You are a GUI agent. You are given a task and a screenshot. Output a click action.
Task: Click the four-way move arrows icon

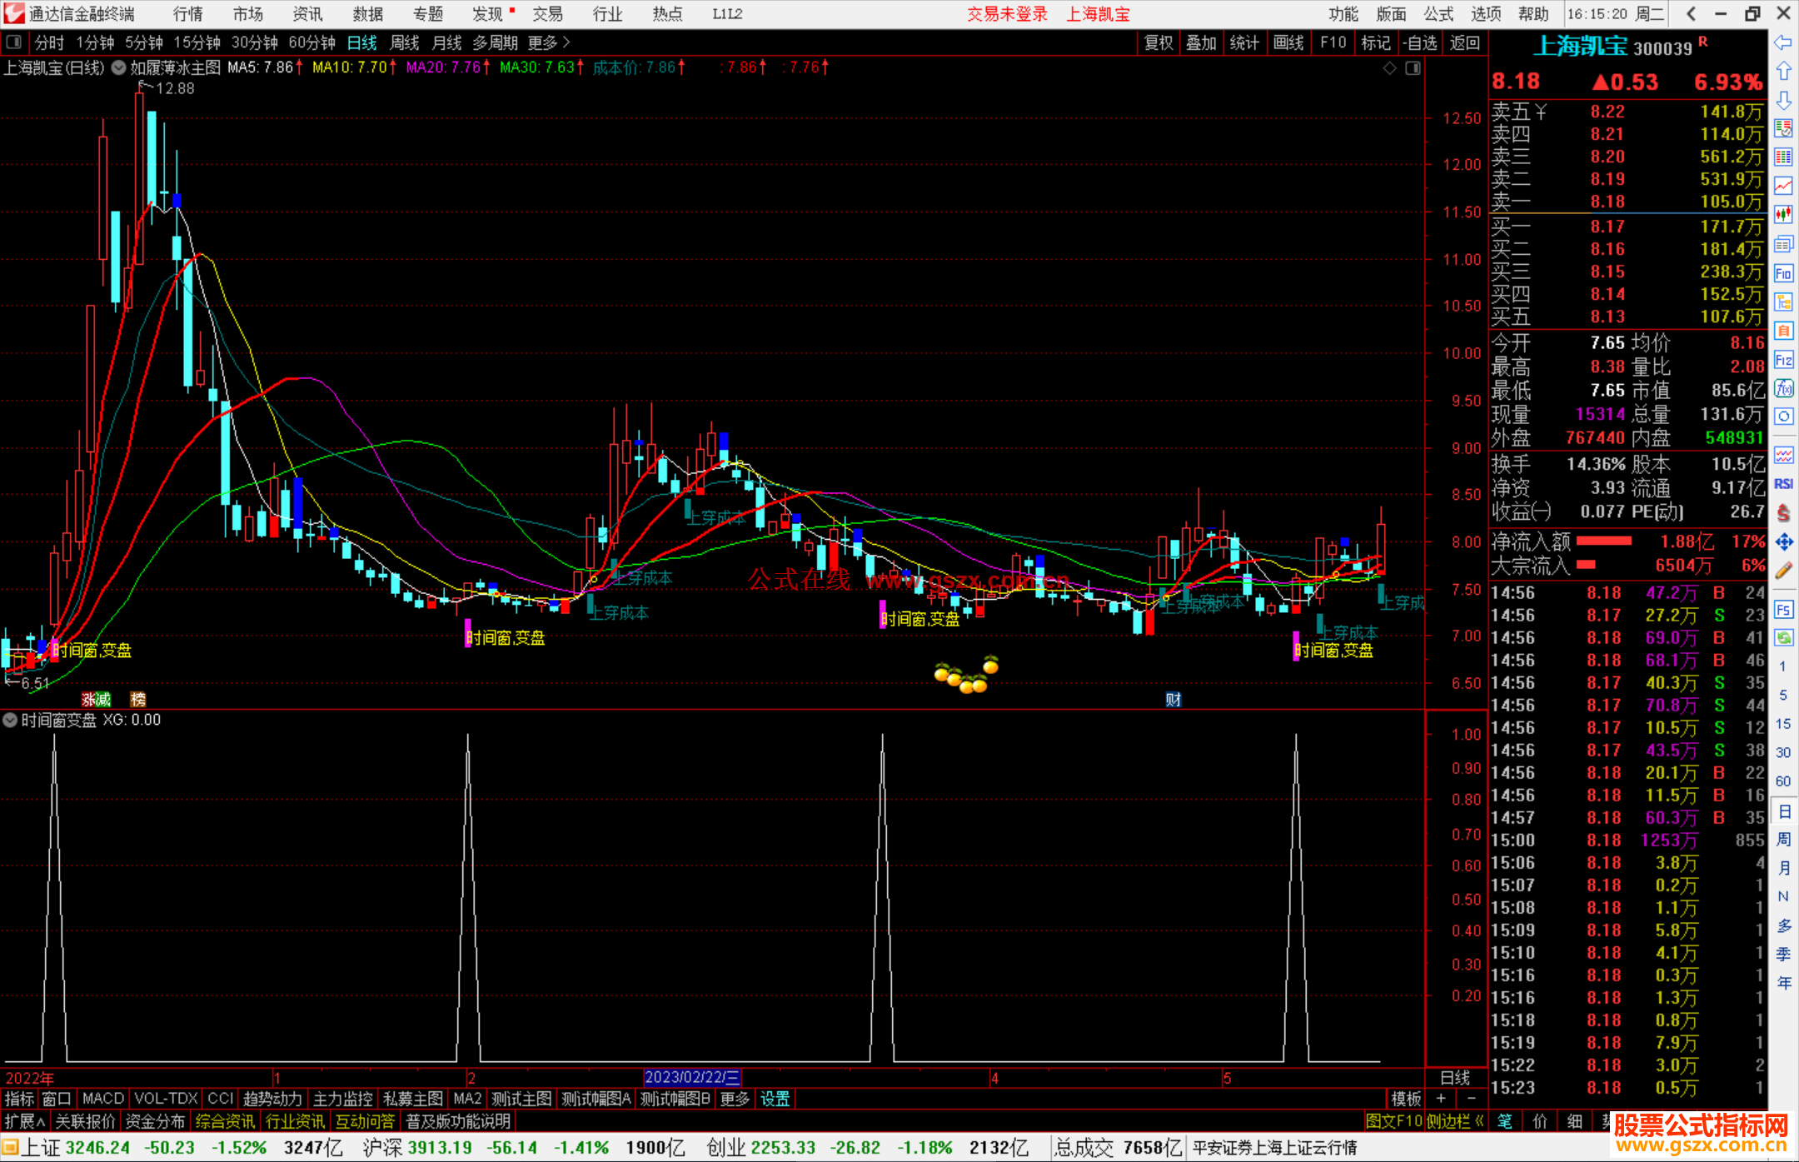pyautogui.click(x=1783, y=542)
